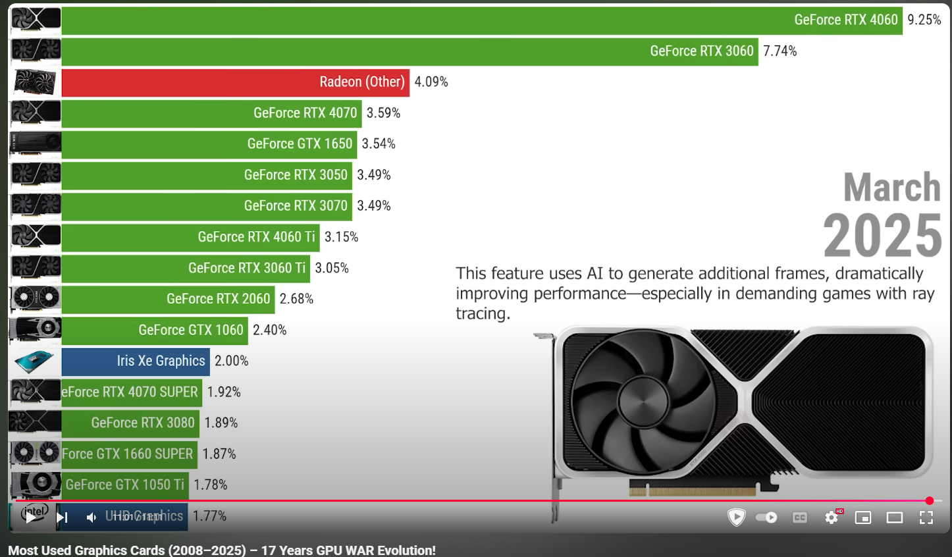Image resolution: width=952 pixels, height=557 pixels.
Task: Click the 'GeForce GTX 1050 Ti' bar label
Action: click(x=125, y=485)
